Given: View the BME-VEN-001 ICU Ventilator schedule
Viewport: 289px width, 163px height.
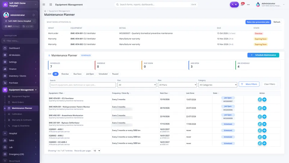Looking at the screenshot, I should coord(264,99).
